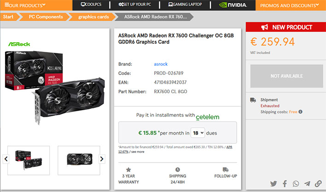Click the Exhausted shipment status
The height and width of the screenshot is (192, 326).
coord(270,106)
